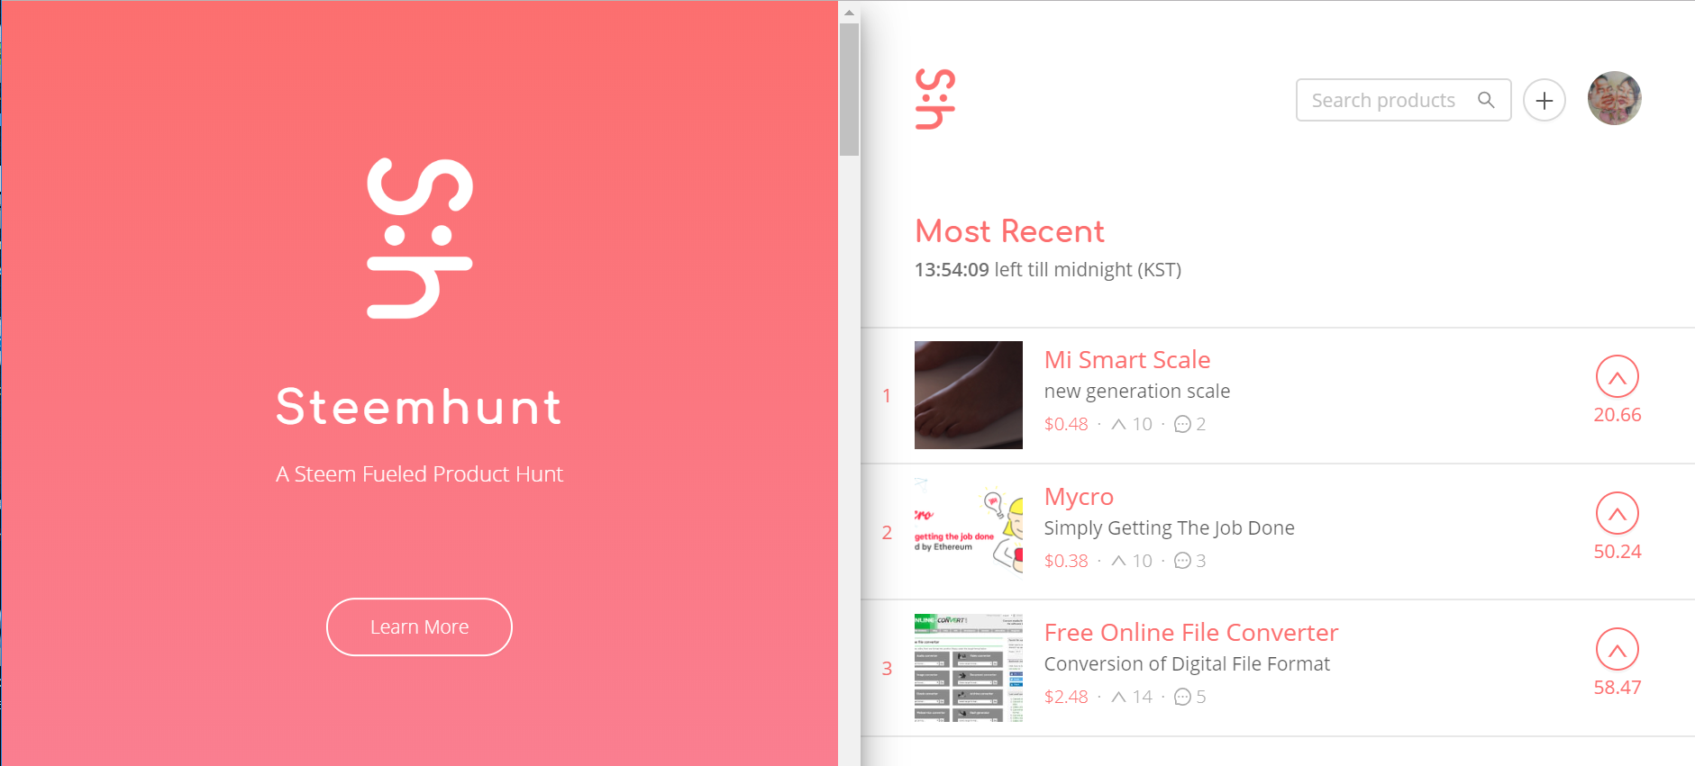Click "A Steem Fueled Product Hunt" subtitle
Screen dimensions: 1695x766
[x=419, y=474]
